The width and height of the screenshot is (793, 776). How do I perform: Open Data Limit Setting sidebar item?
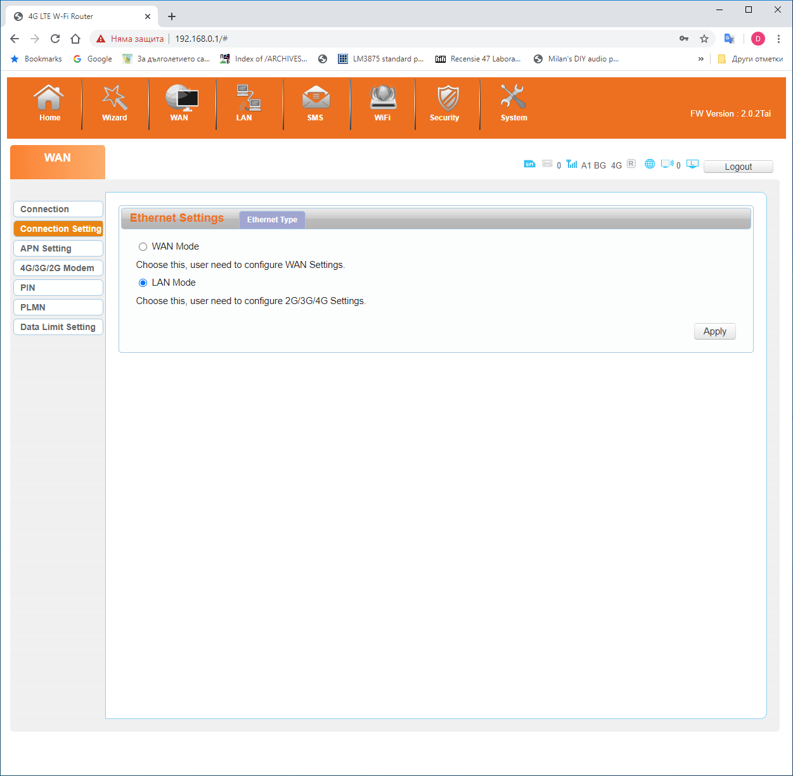(x=58, y=327)
